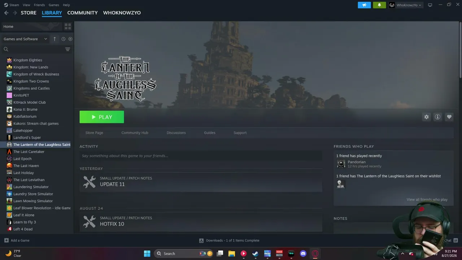The width and height of the screenshot is (462, 260).
Task: Open the Big Picture mode icon
Action: coord(430,5)
